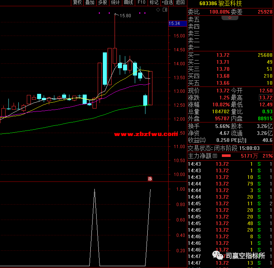Select the 14:44 trade with volume 79

click(x=230, y=184)
